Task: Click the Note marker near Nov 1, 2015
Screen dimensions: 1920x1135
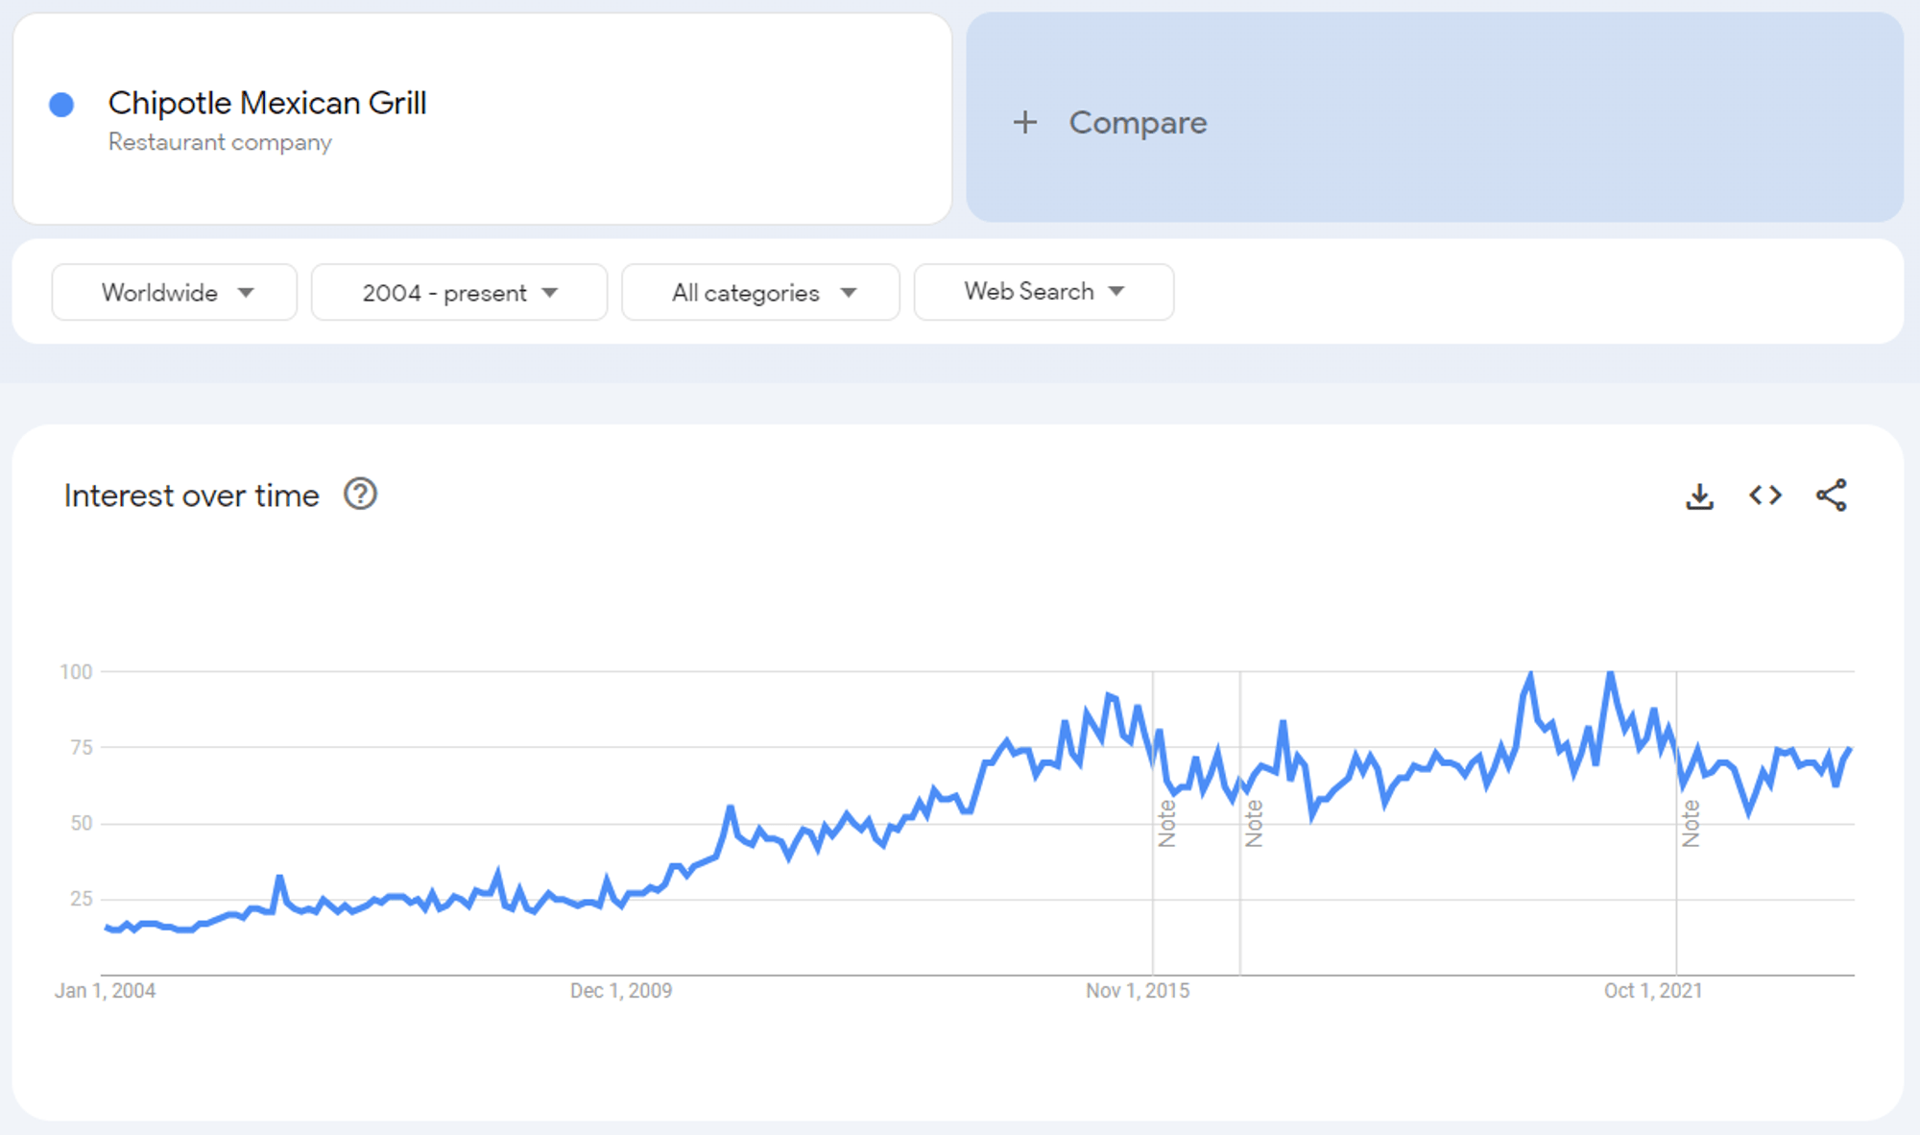Action: click(x=1166, y=823)
